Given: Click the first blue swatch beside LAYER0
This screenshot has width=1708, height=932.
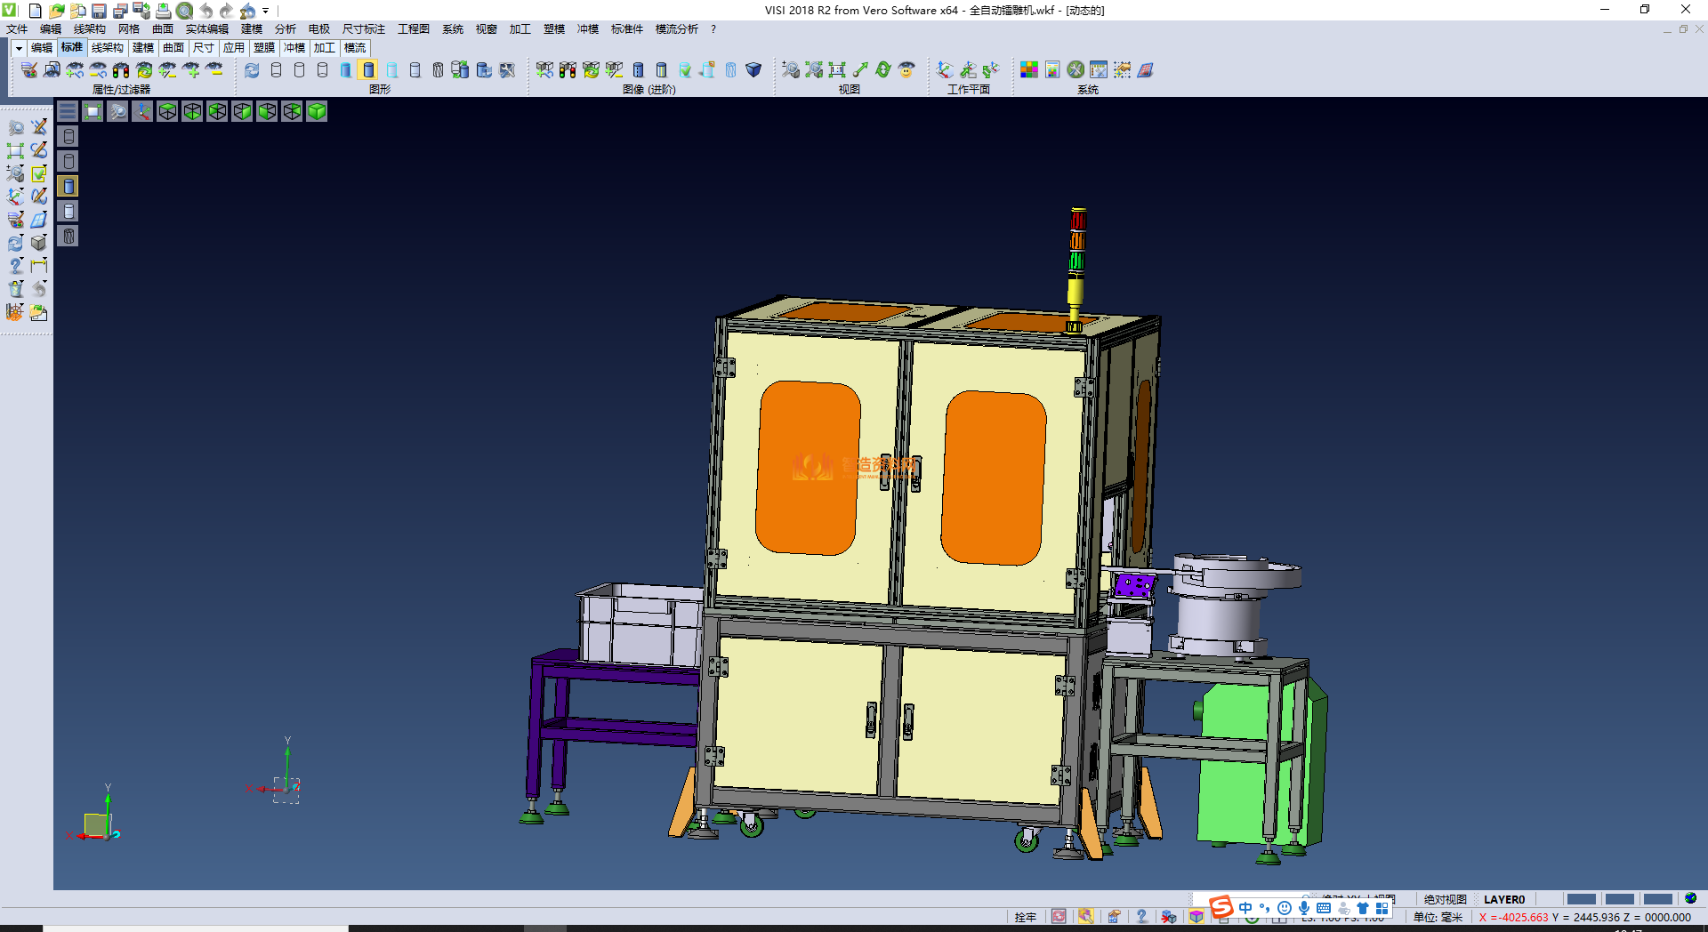Looking at the screenshot, I should click(x=1581, y=899).
